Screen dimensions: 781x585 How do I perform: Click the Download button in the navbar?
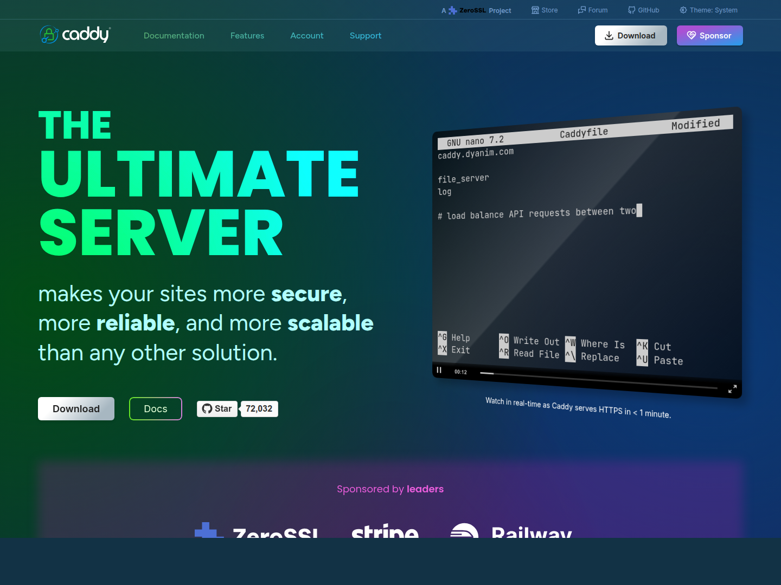tap(631, 36)
